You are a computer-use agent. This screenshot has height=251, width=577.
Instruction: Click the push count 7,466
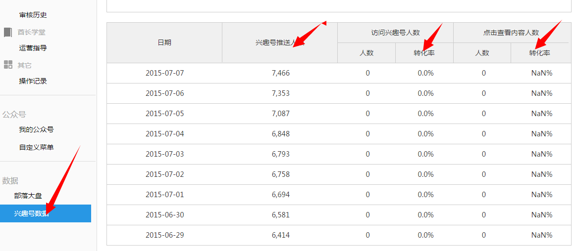click(281, 73)
